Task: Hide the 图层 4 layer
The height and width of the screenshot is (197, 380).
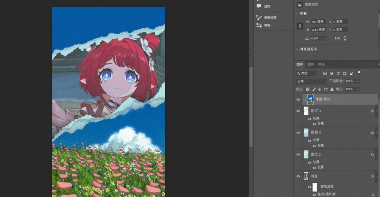Action: coord(298,132)
